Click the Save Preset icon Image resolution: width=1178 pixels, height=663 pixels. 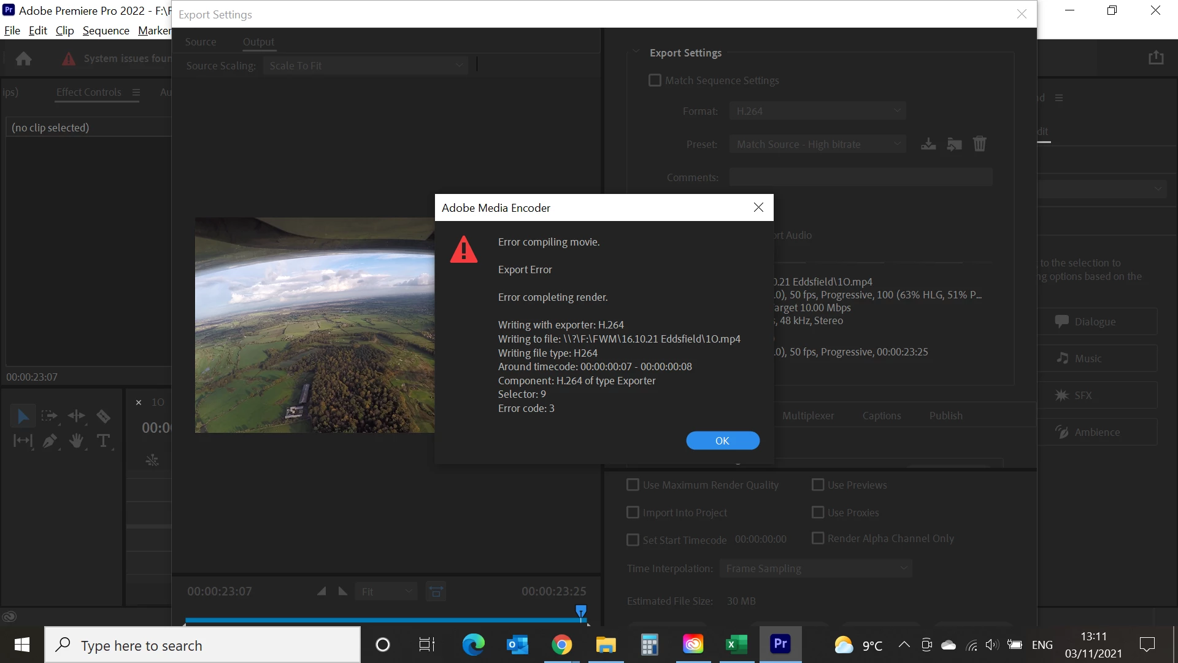tap(928, 144)
